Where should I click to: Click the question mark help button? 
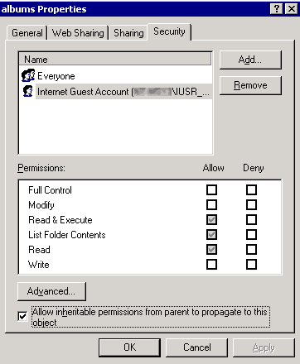(277, 9)
